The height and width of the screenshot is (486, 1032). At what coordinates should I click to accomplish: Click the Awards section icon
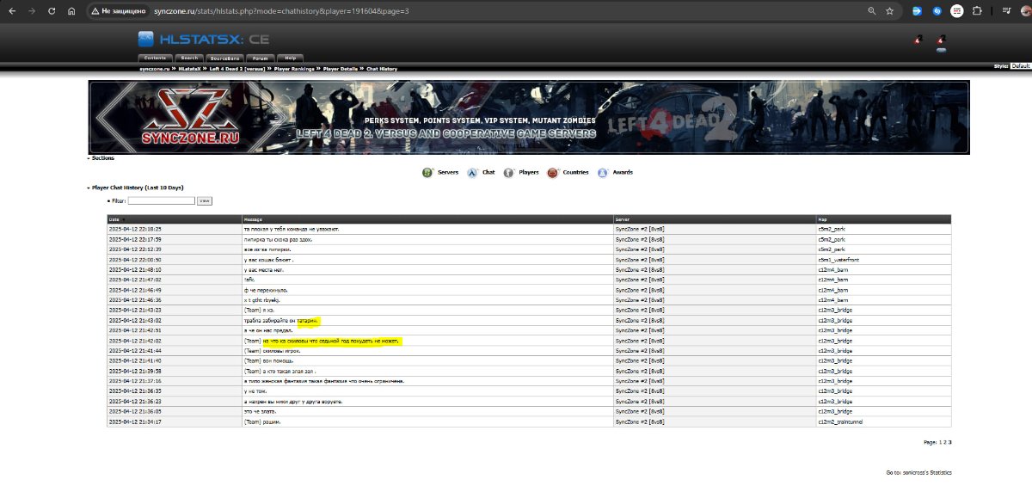tap(603, 173)
